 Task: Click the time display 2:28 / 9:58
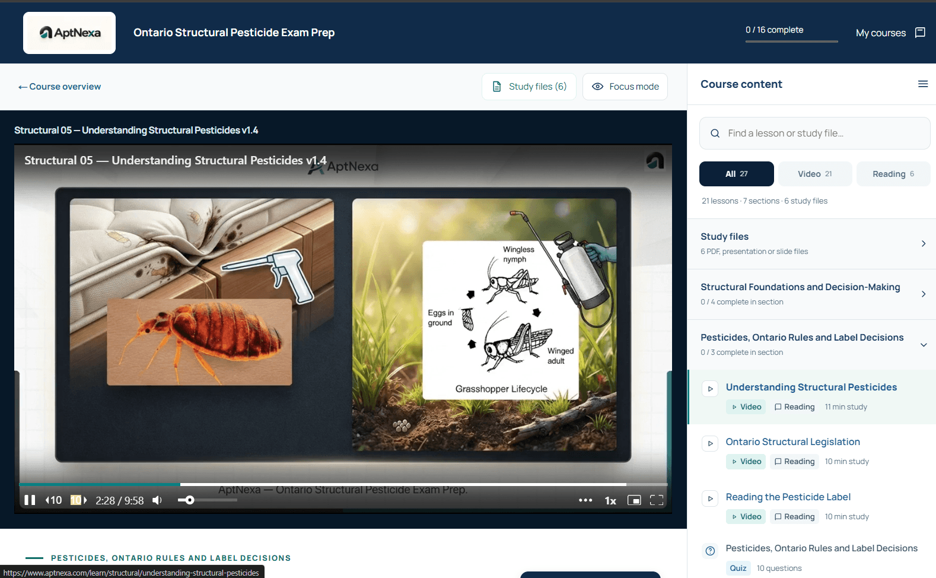pyautogui.click(x=120, y=501)
